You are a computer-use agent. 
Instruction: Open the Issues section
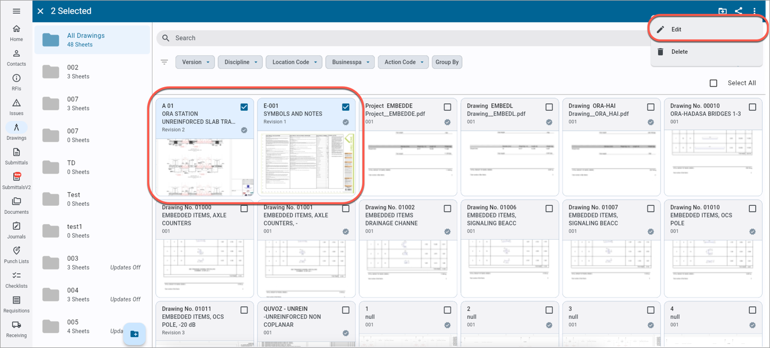click(16, 107)
